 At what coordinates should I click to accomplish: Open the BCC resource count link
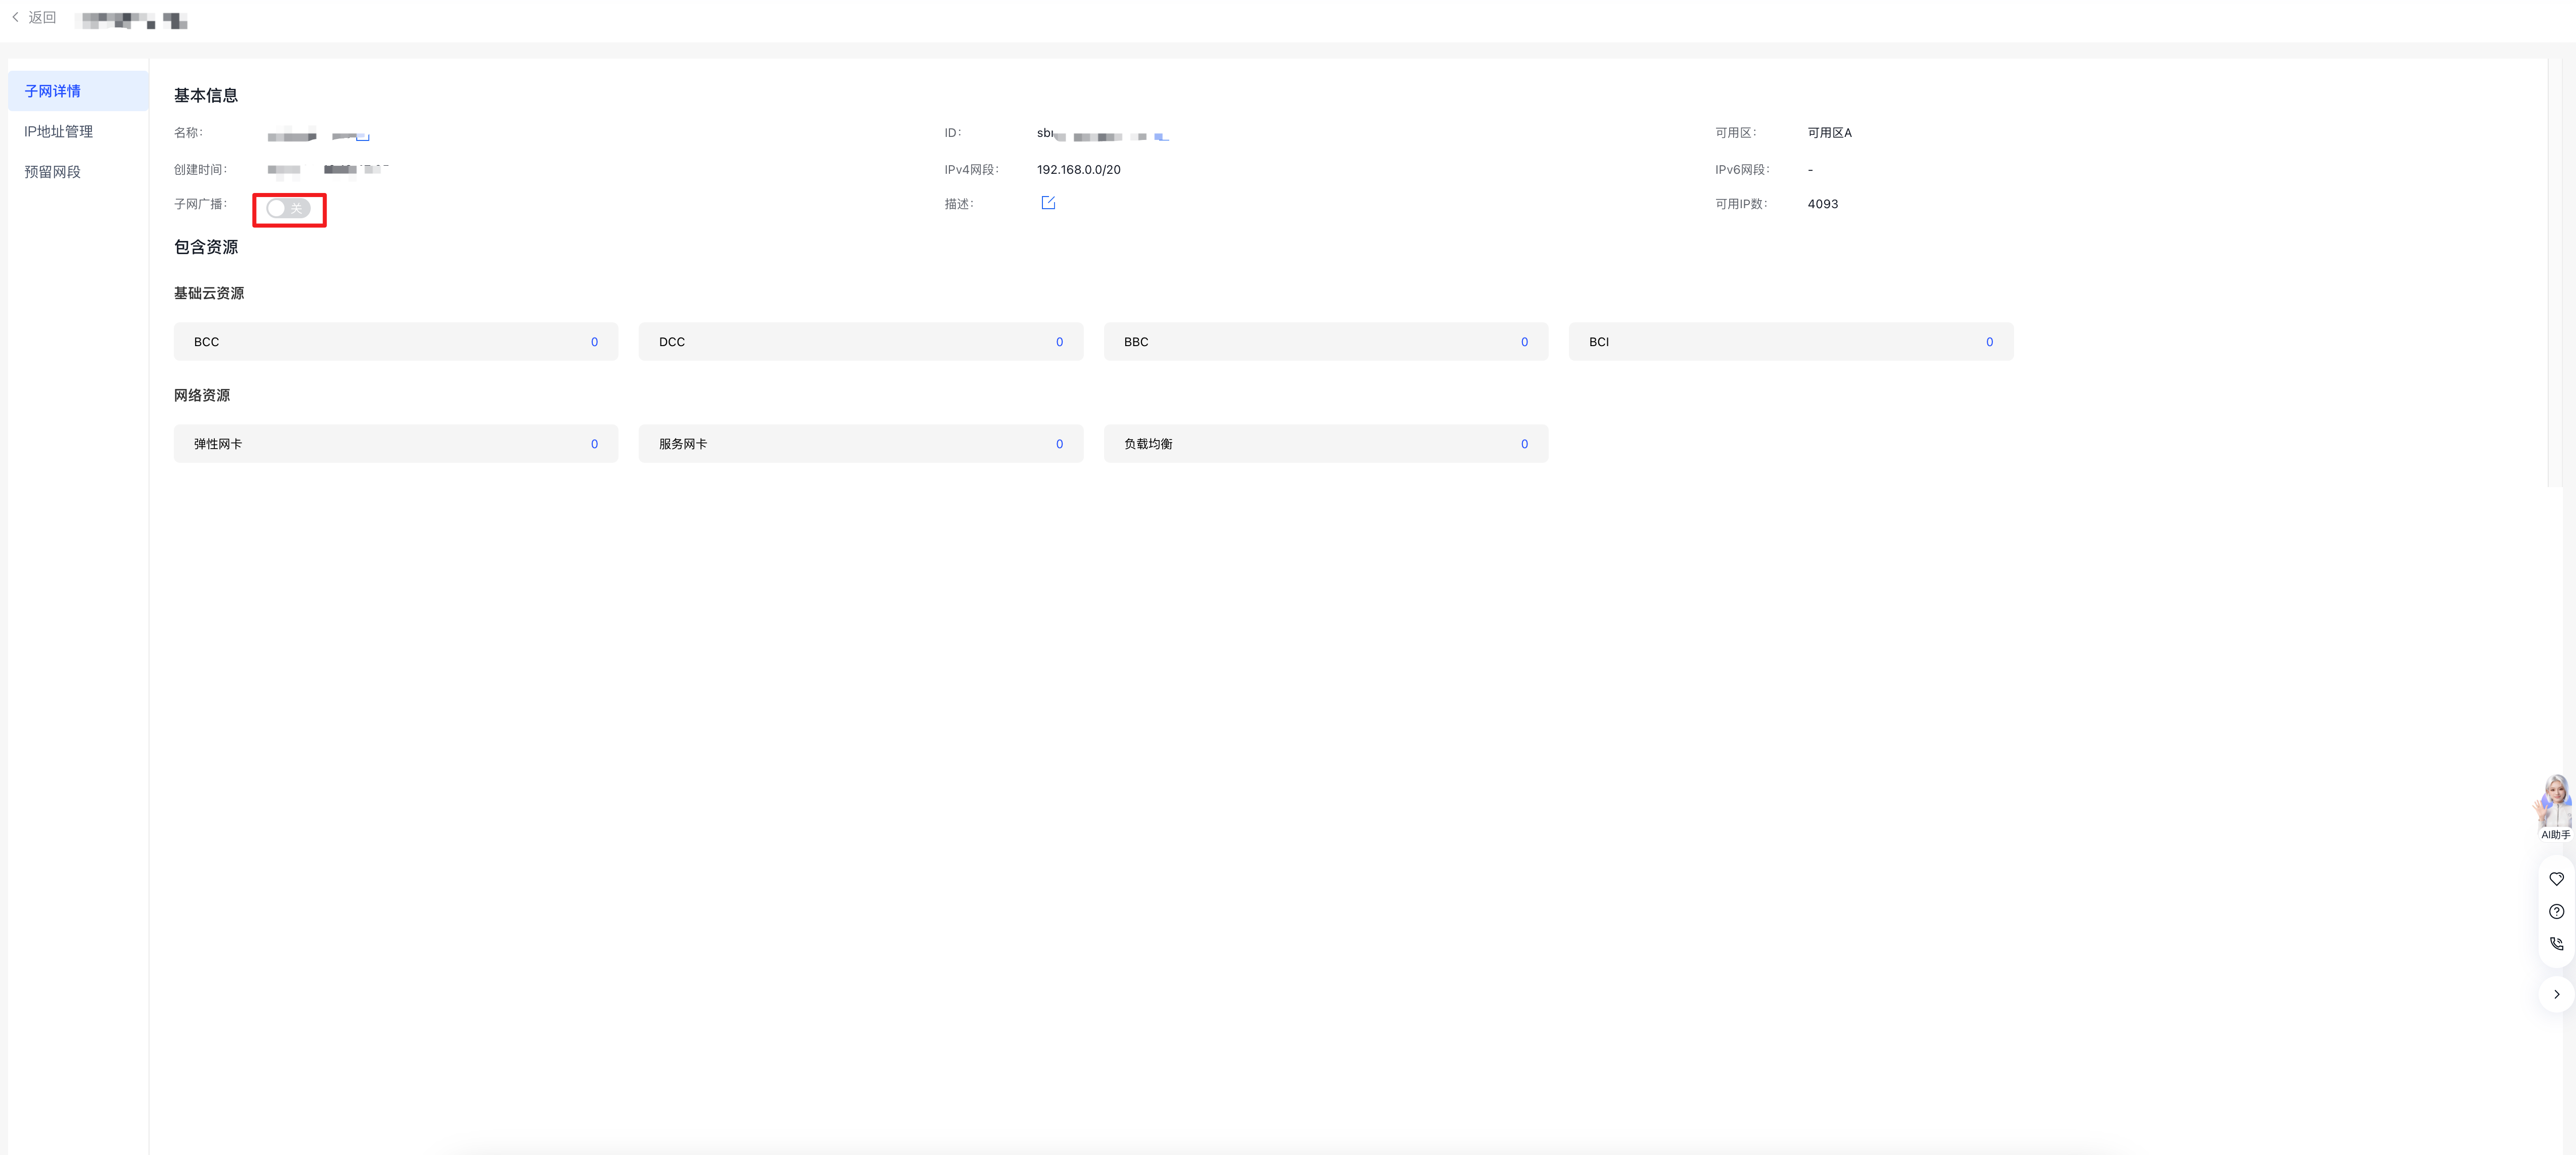click(x=594, y=342)
